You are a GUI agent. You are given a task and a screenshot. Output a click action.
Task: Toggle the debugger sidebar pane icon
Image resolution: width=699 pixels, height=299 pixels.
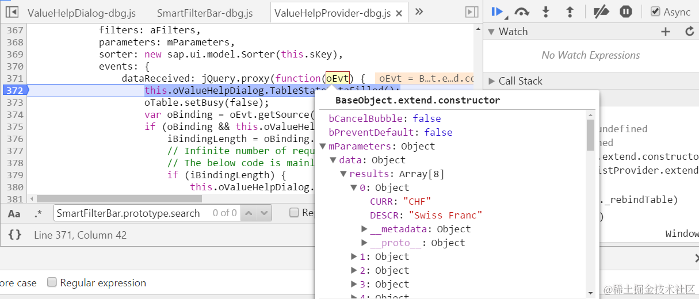pyautogui.click(x=472, y=12)
